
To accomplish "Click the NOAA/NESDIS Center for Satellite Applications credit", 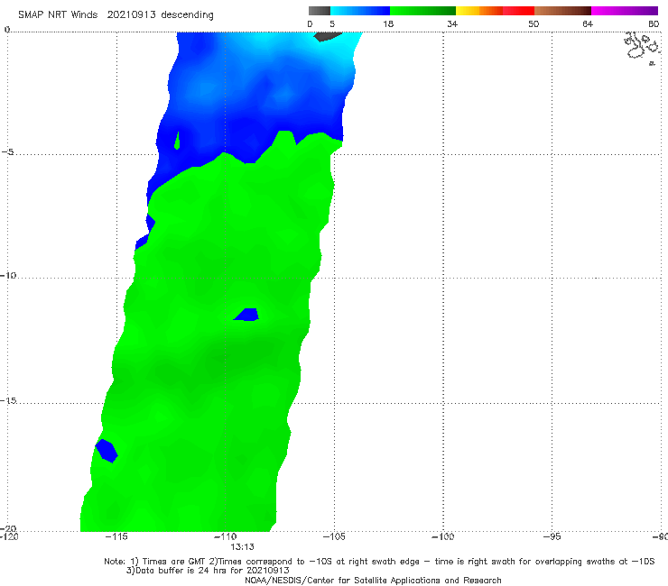I will coord(373,581).
